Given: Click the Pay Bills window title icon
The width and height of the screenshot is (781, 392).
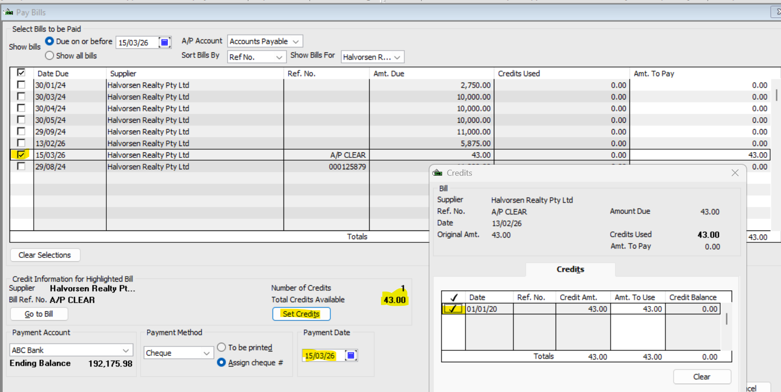Looking at the screenshot, I should [x=9, y=12].
